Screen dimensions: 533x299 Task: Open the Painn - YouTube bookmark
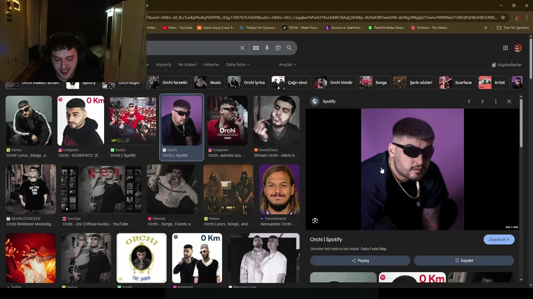[x=177, y=28]
